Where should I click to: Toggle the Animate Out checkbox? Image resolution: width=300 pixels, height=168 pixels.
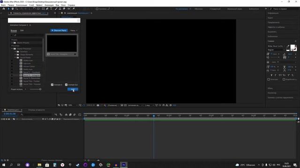point(66,85)
